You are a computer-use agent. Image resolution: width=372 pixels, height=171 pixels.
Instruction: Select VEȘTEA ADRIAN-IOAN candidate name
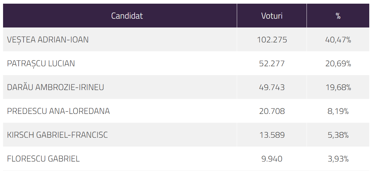(x=48, y=40)
